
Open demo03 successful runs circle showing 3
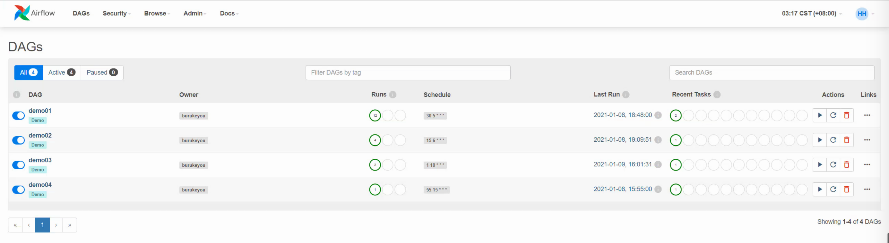point(375,165)
